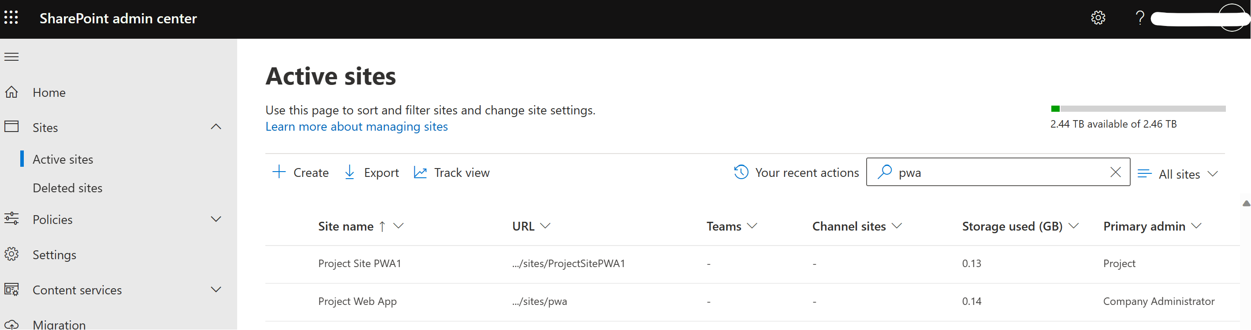1251x330 pixels.
Task: Open the Primary admin column dropdown
Action: click(1197, 226)
